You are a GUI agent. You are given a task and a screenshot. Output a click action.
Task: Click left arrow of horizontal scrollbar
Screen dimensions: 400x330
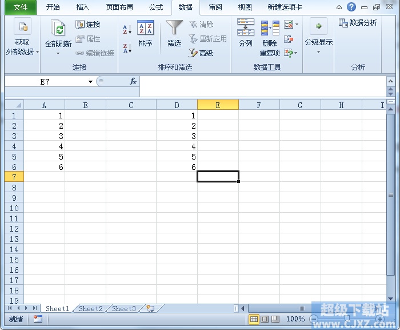point(243,308)
